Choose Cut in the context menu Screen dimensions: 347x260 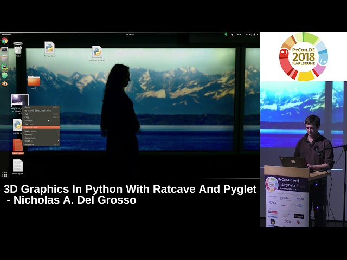click(41, 114)
